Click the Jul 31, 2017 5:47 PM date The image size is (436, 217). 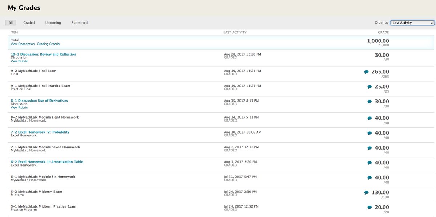coord(241,176)
